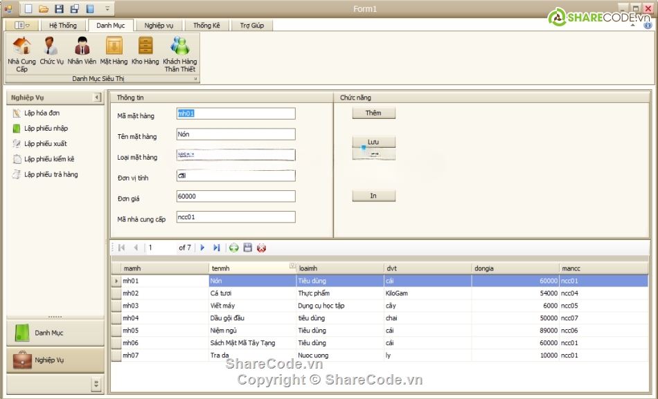
Task: Save data with navigator disk icon
Action: pos(247,248)
